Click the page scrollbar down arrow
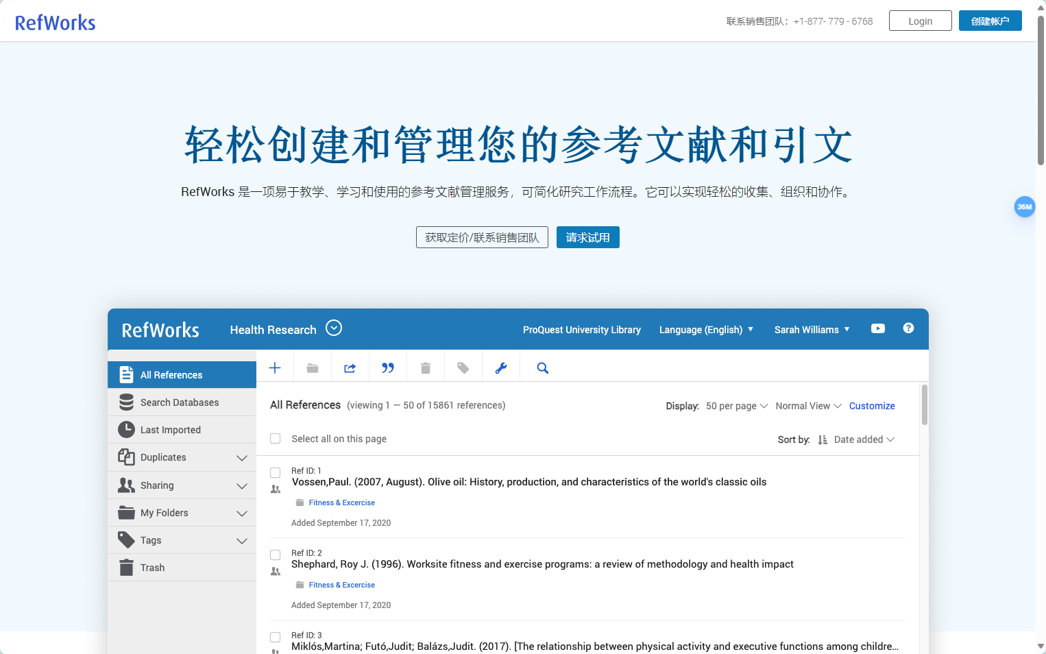Screen dimensions: 1046x654 pyautogui.click(x=1041, y=646)
